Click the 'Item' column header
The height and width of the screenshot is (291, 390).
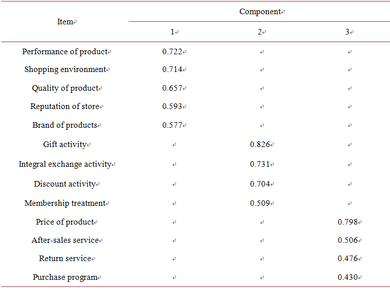pos(65,22)
